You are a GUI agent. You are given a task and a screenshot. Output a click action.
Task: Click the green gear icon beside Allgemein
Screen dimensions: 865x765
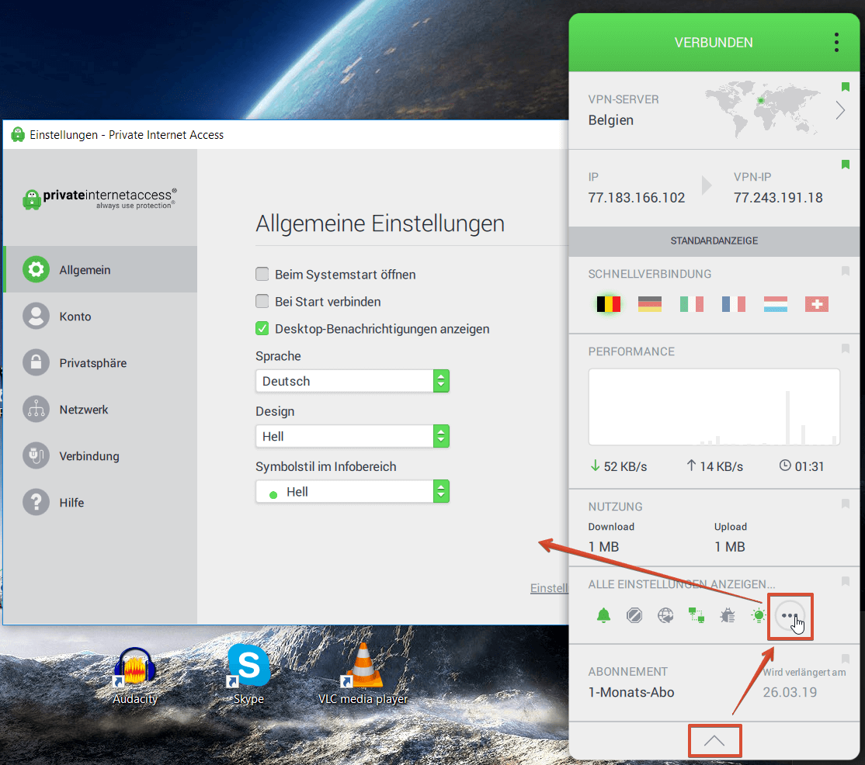[36, 269]
